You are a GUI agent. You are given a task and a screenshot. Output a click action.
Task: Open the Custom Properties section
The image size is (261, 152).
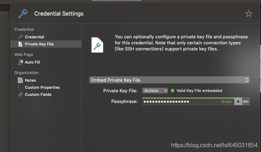click(x=42, y=87)
